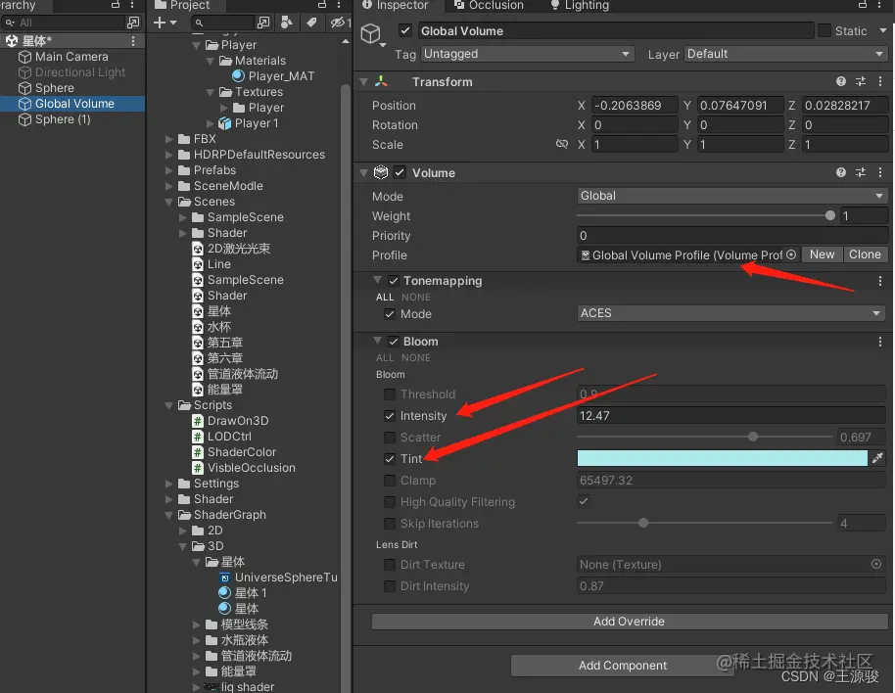Toggle Tonemapping Mode override checkbox
The width and height of the screenshot is (895, 693).
click(x=390, y=313)
